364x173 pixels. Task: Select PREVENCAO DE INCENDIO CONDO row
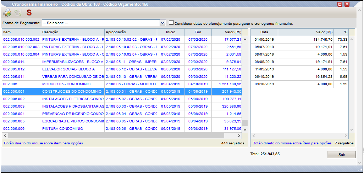pyautogui.click(x=122, y=114)
